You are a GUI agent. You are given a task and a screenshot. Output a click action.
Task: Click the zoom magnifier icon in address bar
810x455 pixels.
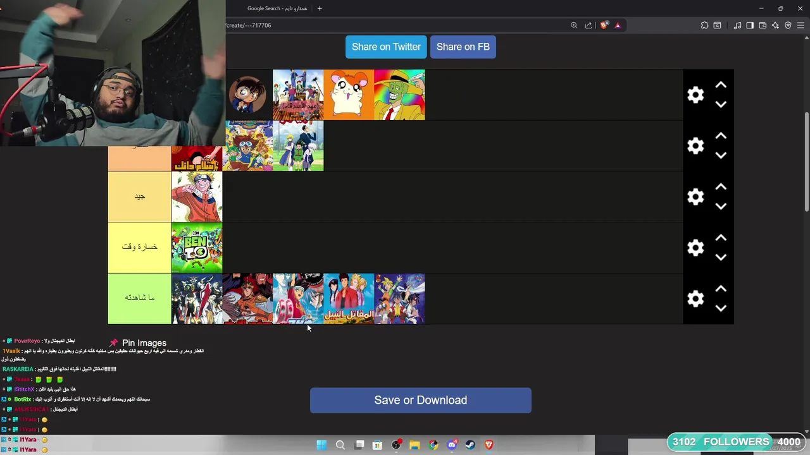point(574,25)
